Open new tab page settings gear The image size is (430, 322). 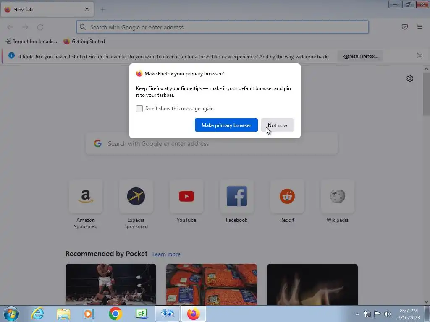[x=409, y=78]
